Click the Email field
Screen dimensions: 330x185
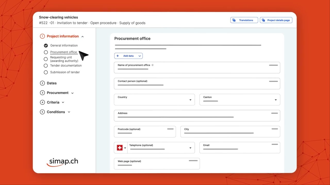[x=240, y=148]
